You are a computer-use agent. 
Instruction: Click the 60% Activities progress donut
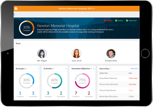coord(54,81)
